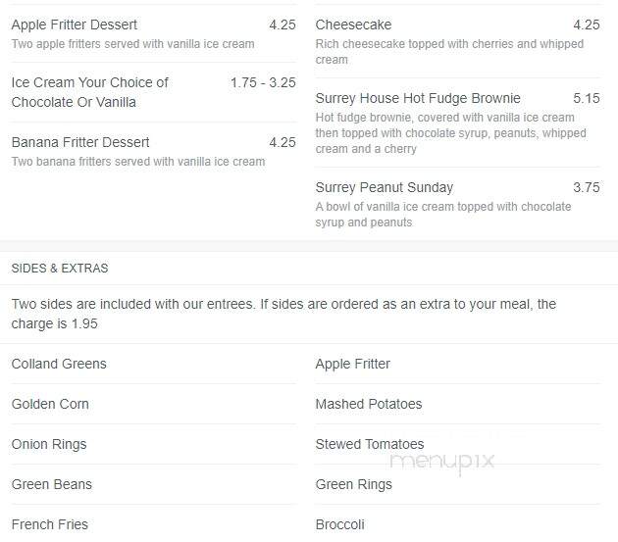Click the Golden Corn side
The height and width of the screenshot is (542, 618).
click(154, 404)
